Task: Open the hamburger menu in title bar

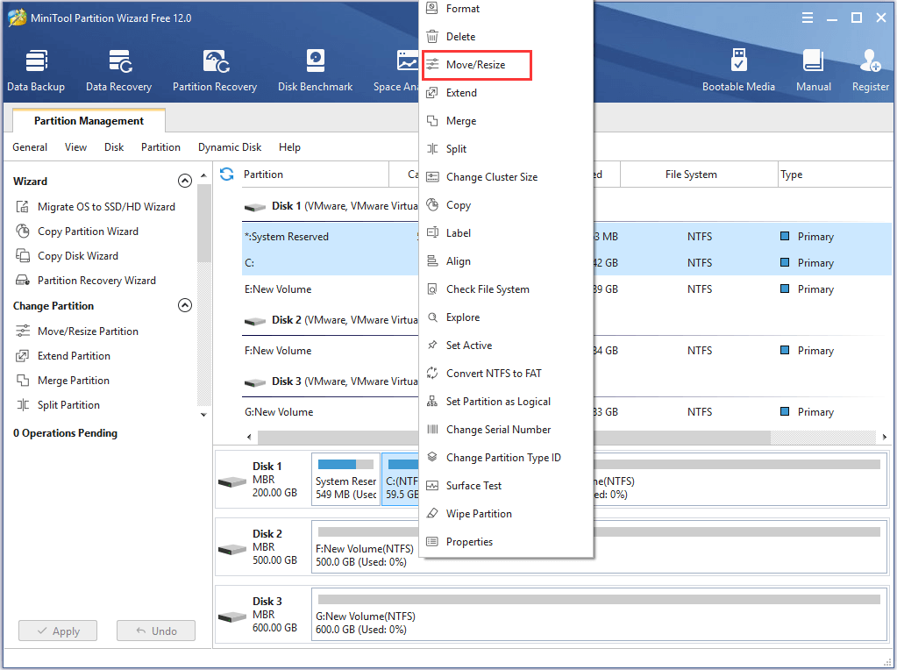Action: (x=808, y=18)
